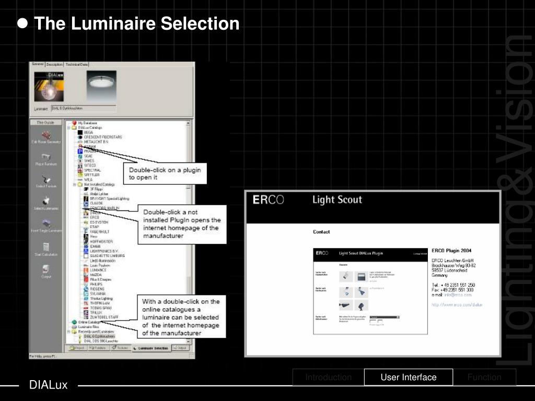Click the FAGERHULT F icon

pyautogui.click(x=86, y=231)
